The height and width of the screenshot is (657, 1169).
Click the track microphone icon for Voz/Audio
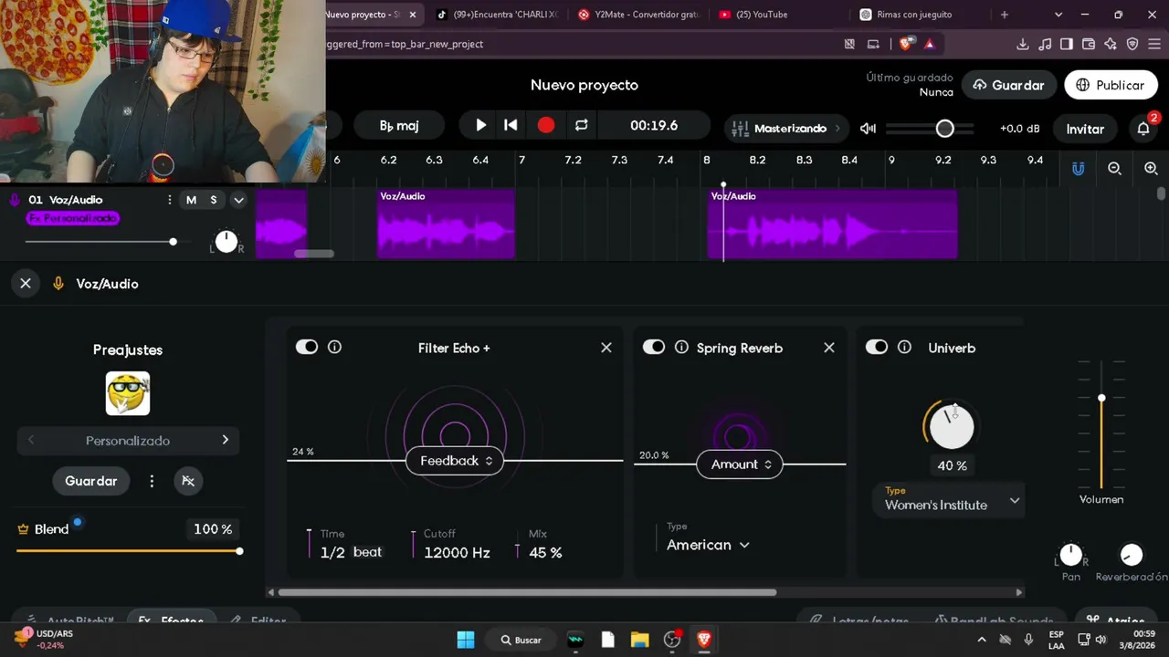(x=15, y=200)
